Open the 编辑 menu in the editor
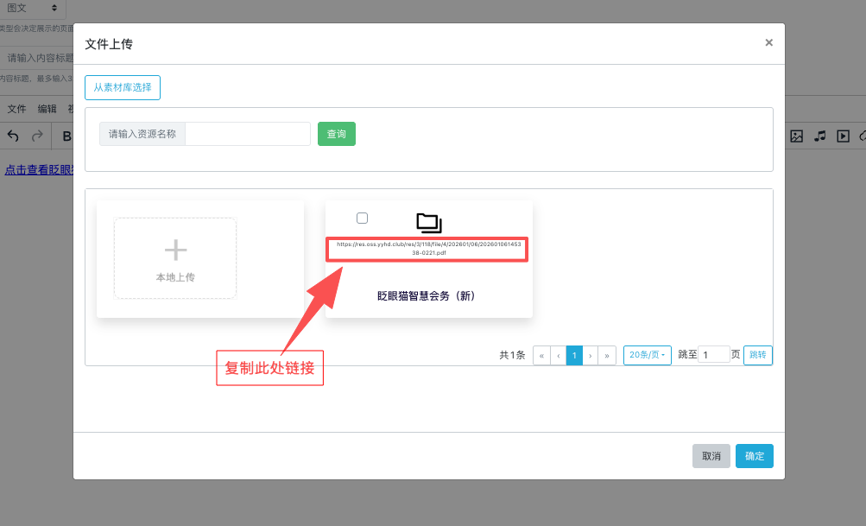Viewport: 866px width, 526px height. [x=47, y=109]
